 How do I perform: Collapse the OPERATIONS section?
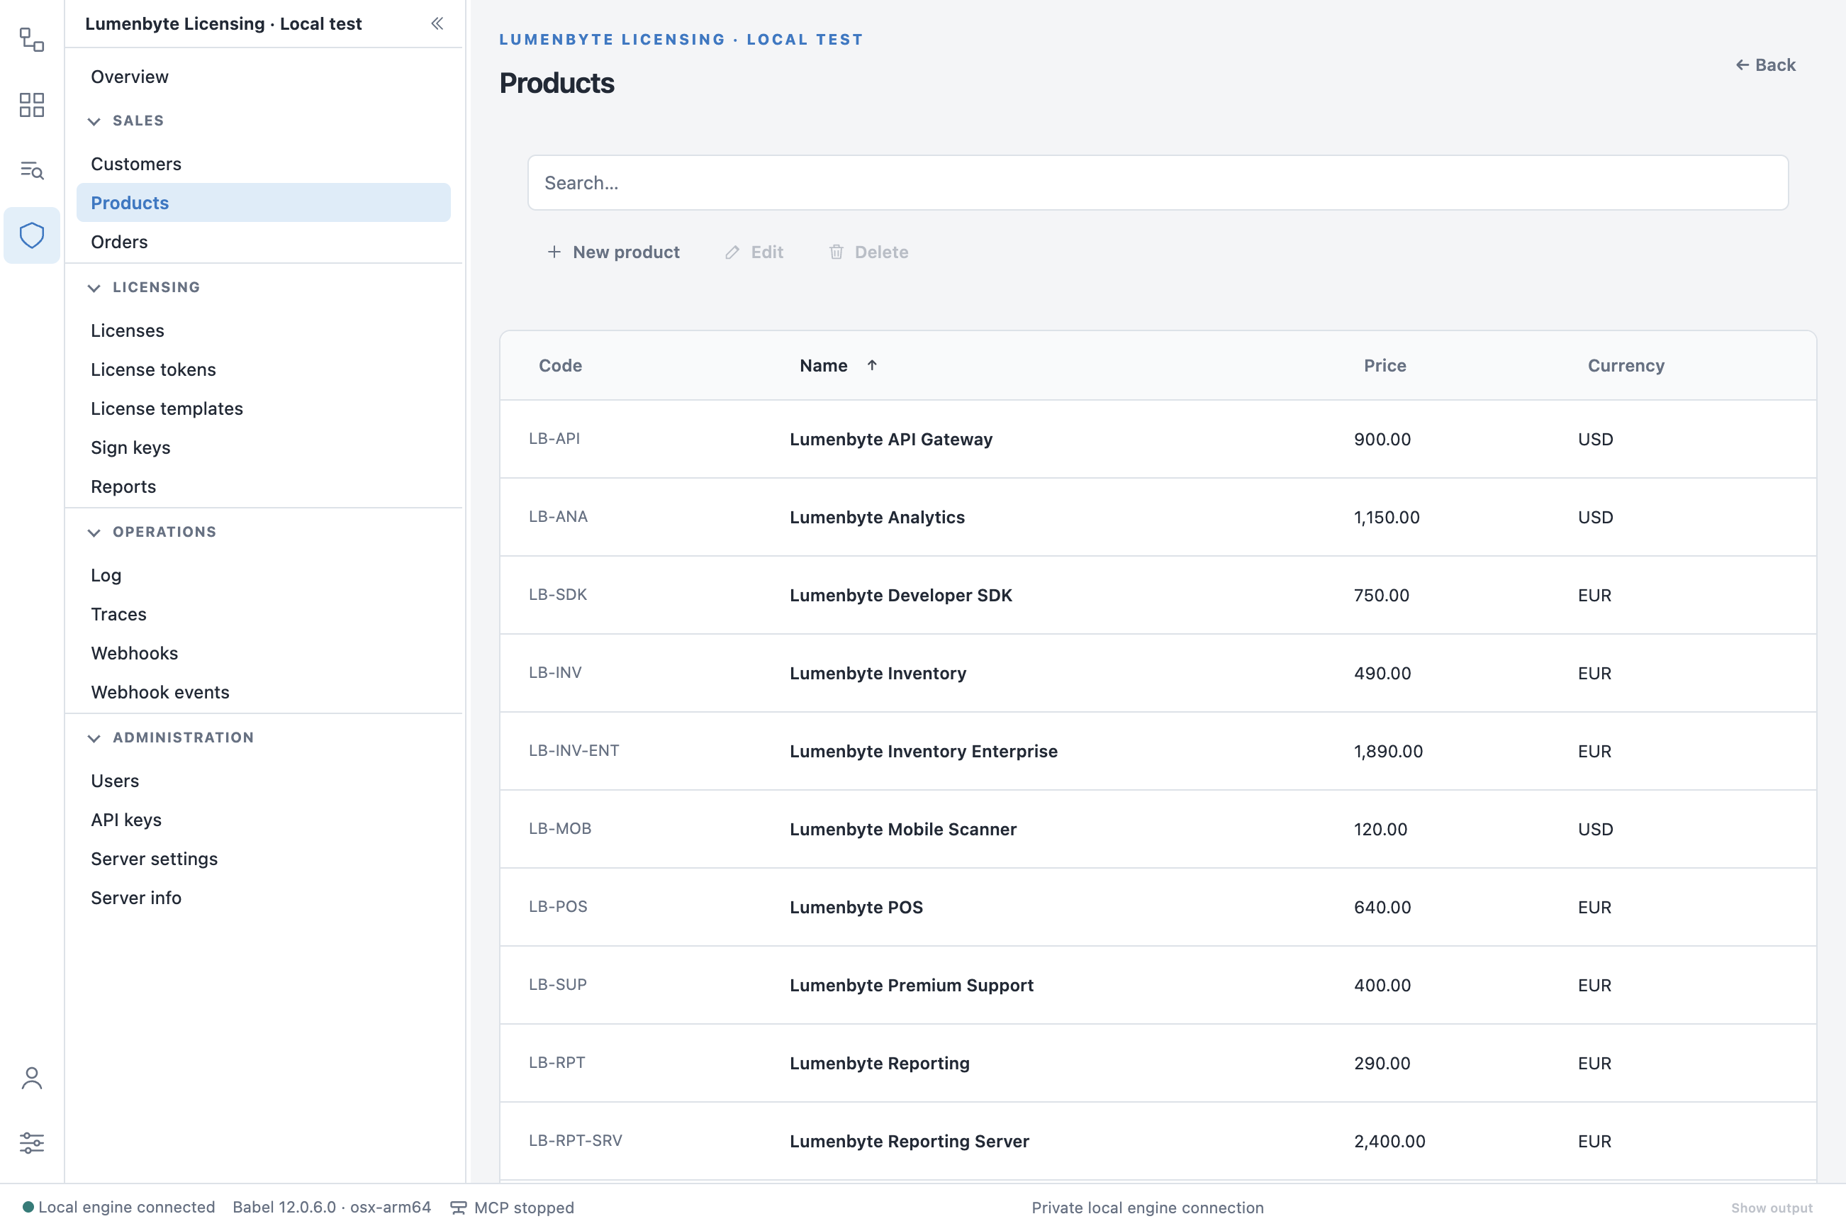(x=94, y=533)
